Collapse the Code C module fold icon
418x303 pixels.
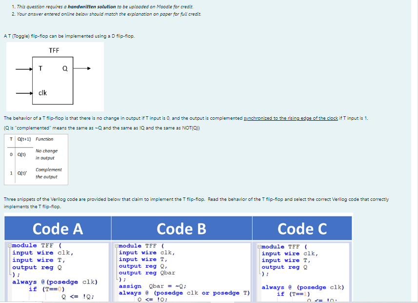pos(259,247)
